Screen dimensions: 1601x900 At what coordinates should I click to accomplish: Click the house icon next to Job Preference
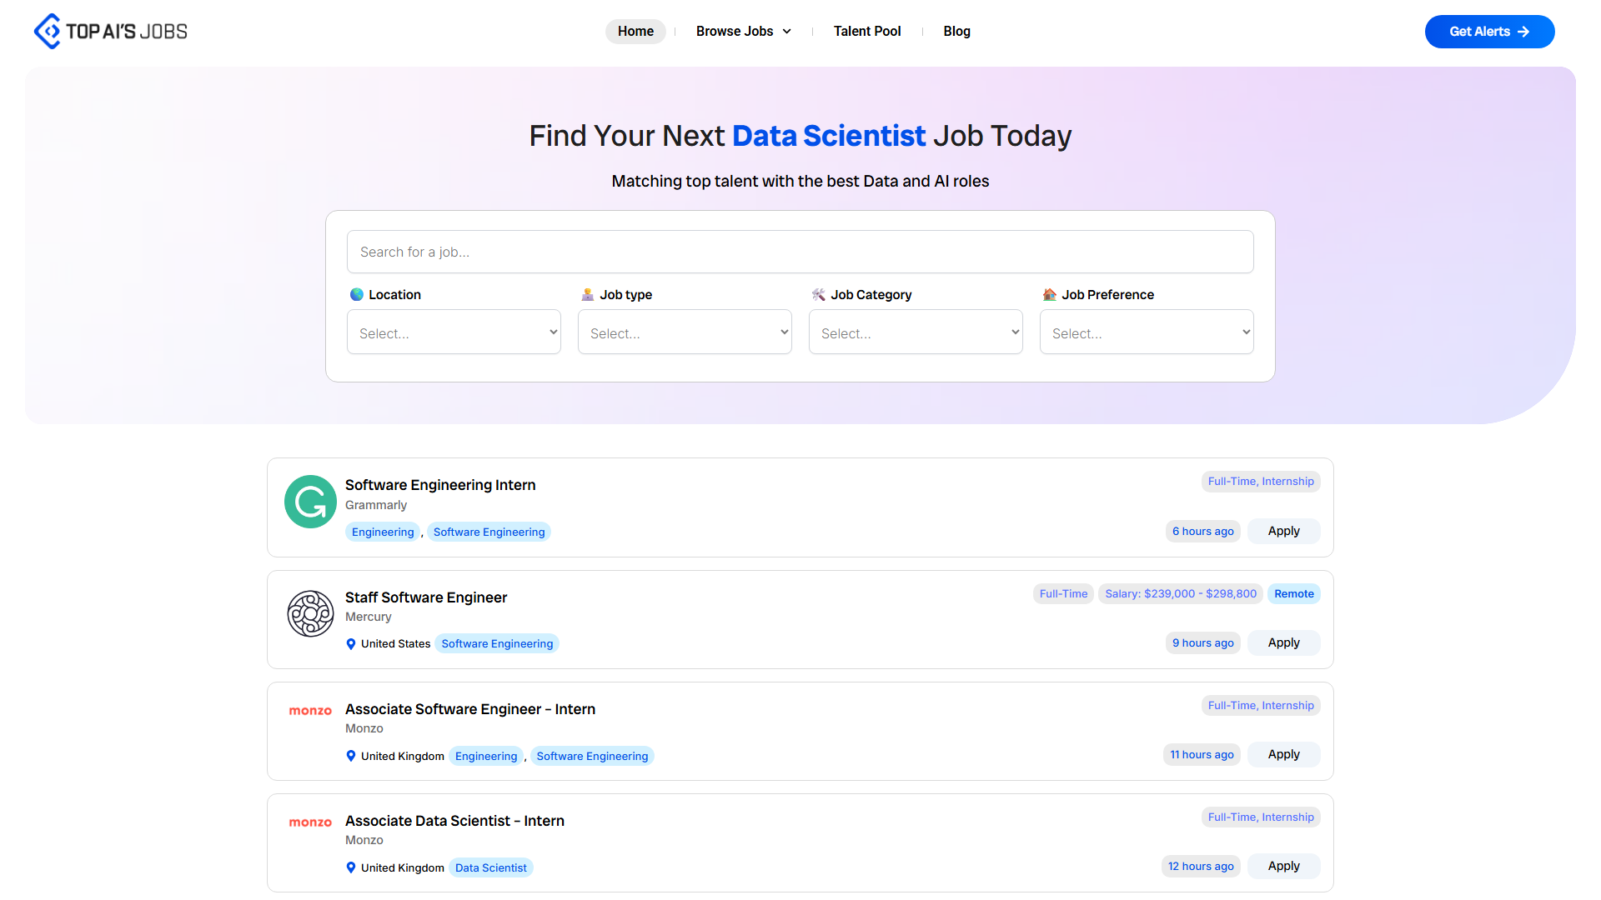[x=1049, y=294]
